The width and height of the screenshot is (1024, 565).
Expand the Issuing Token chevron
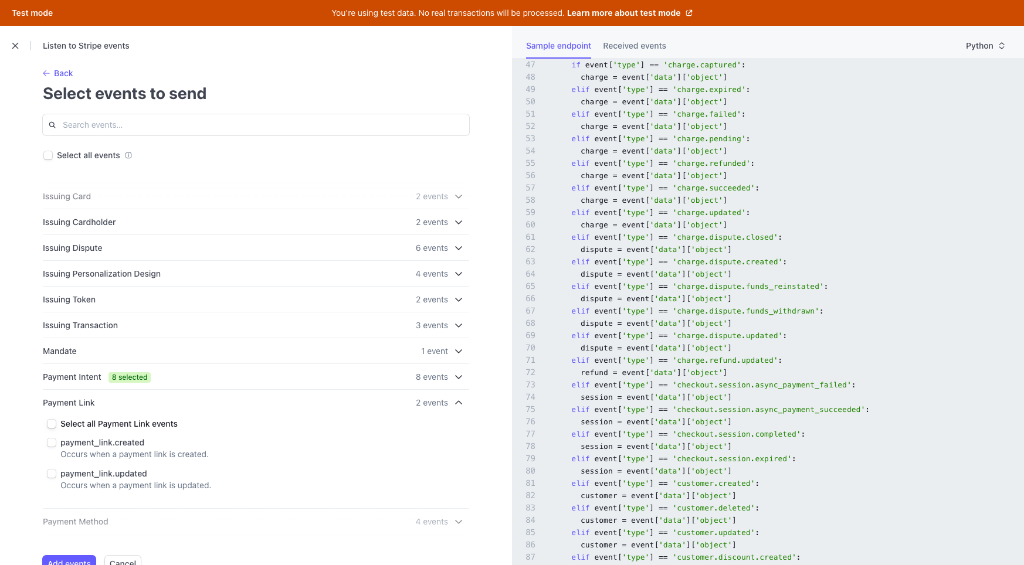[459, 299]
